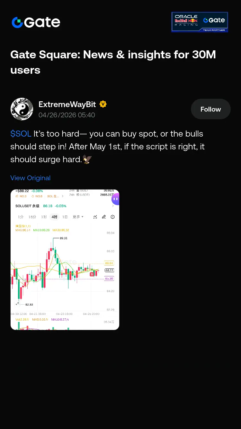This screenshot has width=241, height=429.
Task: Switch to the 4时 timeframe tab
Action: [x=54, y=217]
